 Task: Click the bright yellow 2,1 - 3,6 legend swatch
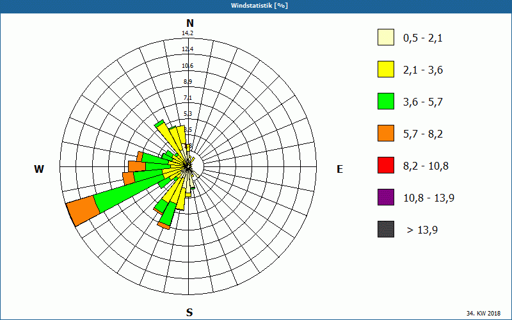point(386,69)
